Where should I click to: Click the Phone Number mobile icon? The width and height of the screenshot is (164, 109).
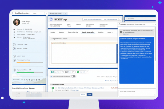[x=14, y=35]
